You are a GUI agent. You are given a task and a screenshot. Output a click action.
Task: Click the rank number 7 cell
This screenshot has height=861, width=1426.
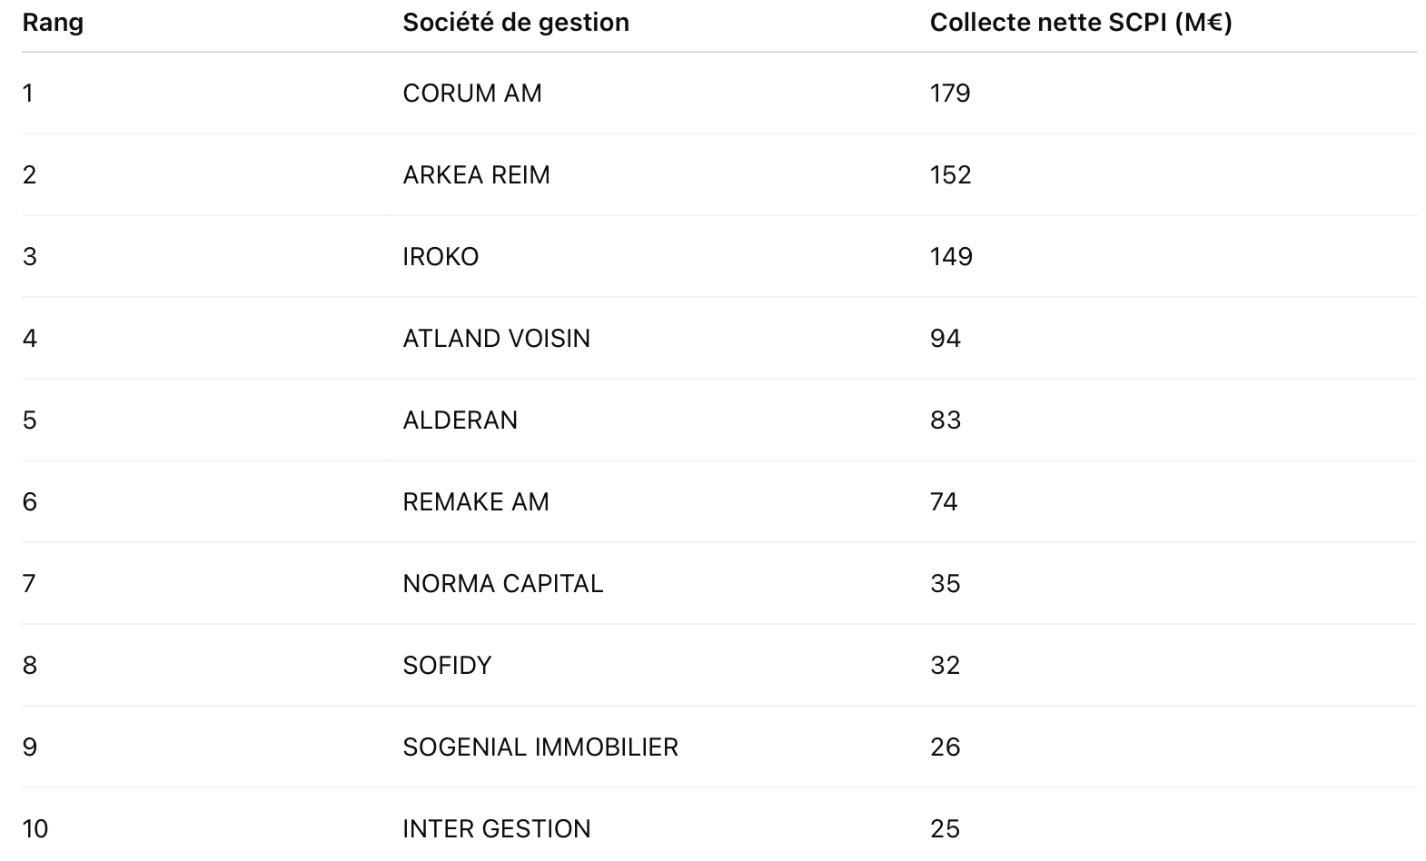pyautogui.click(x=29, y=584)
